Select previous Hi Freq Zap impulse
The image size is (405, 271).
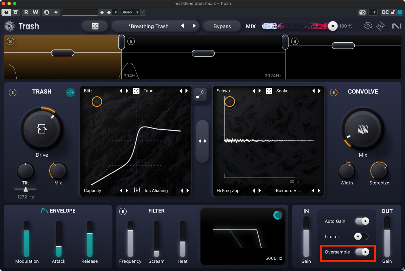[254, 190]
